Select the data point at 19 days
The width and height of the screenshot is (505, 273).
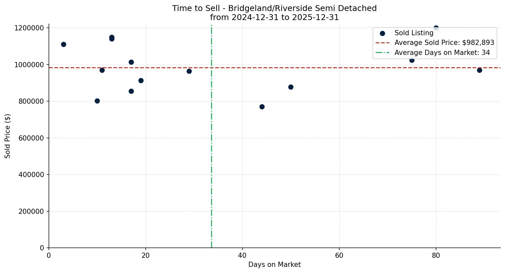(141, 80)
